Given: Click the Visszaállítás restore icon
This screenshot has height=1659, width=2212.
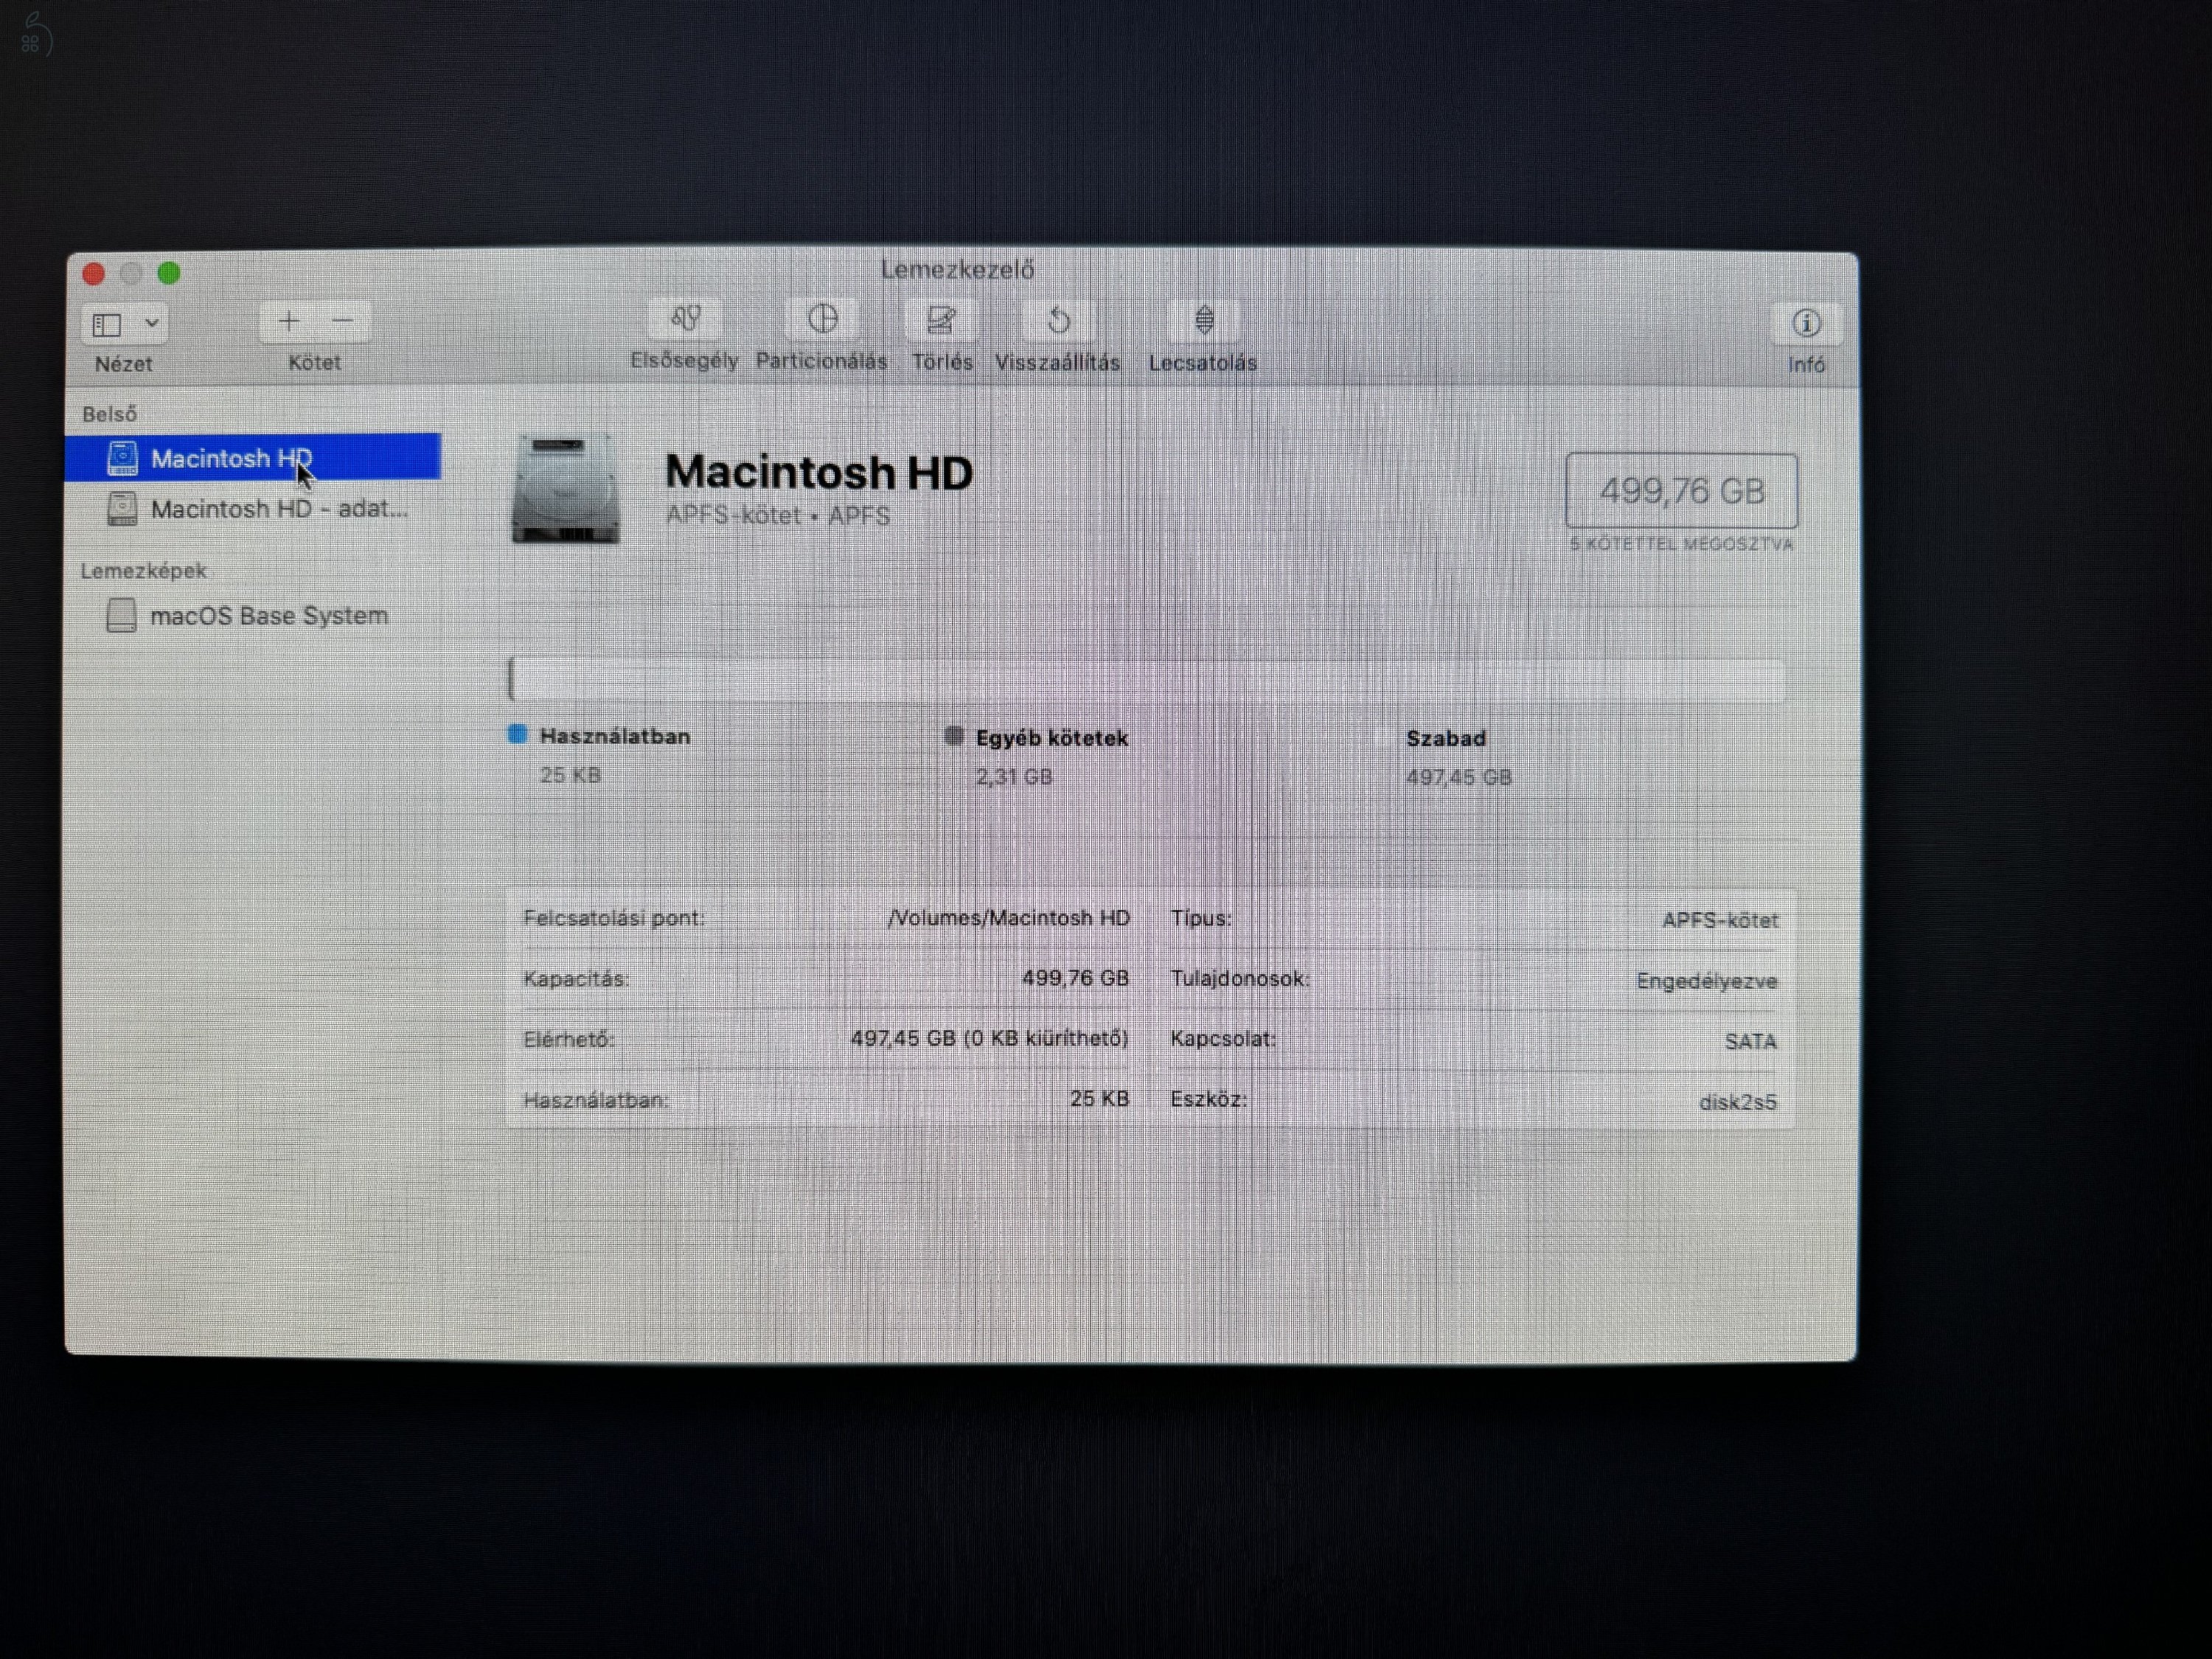Looking at the screenshot, I should coord(1059,321).
